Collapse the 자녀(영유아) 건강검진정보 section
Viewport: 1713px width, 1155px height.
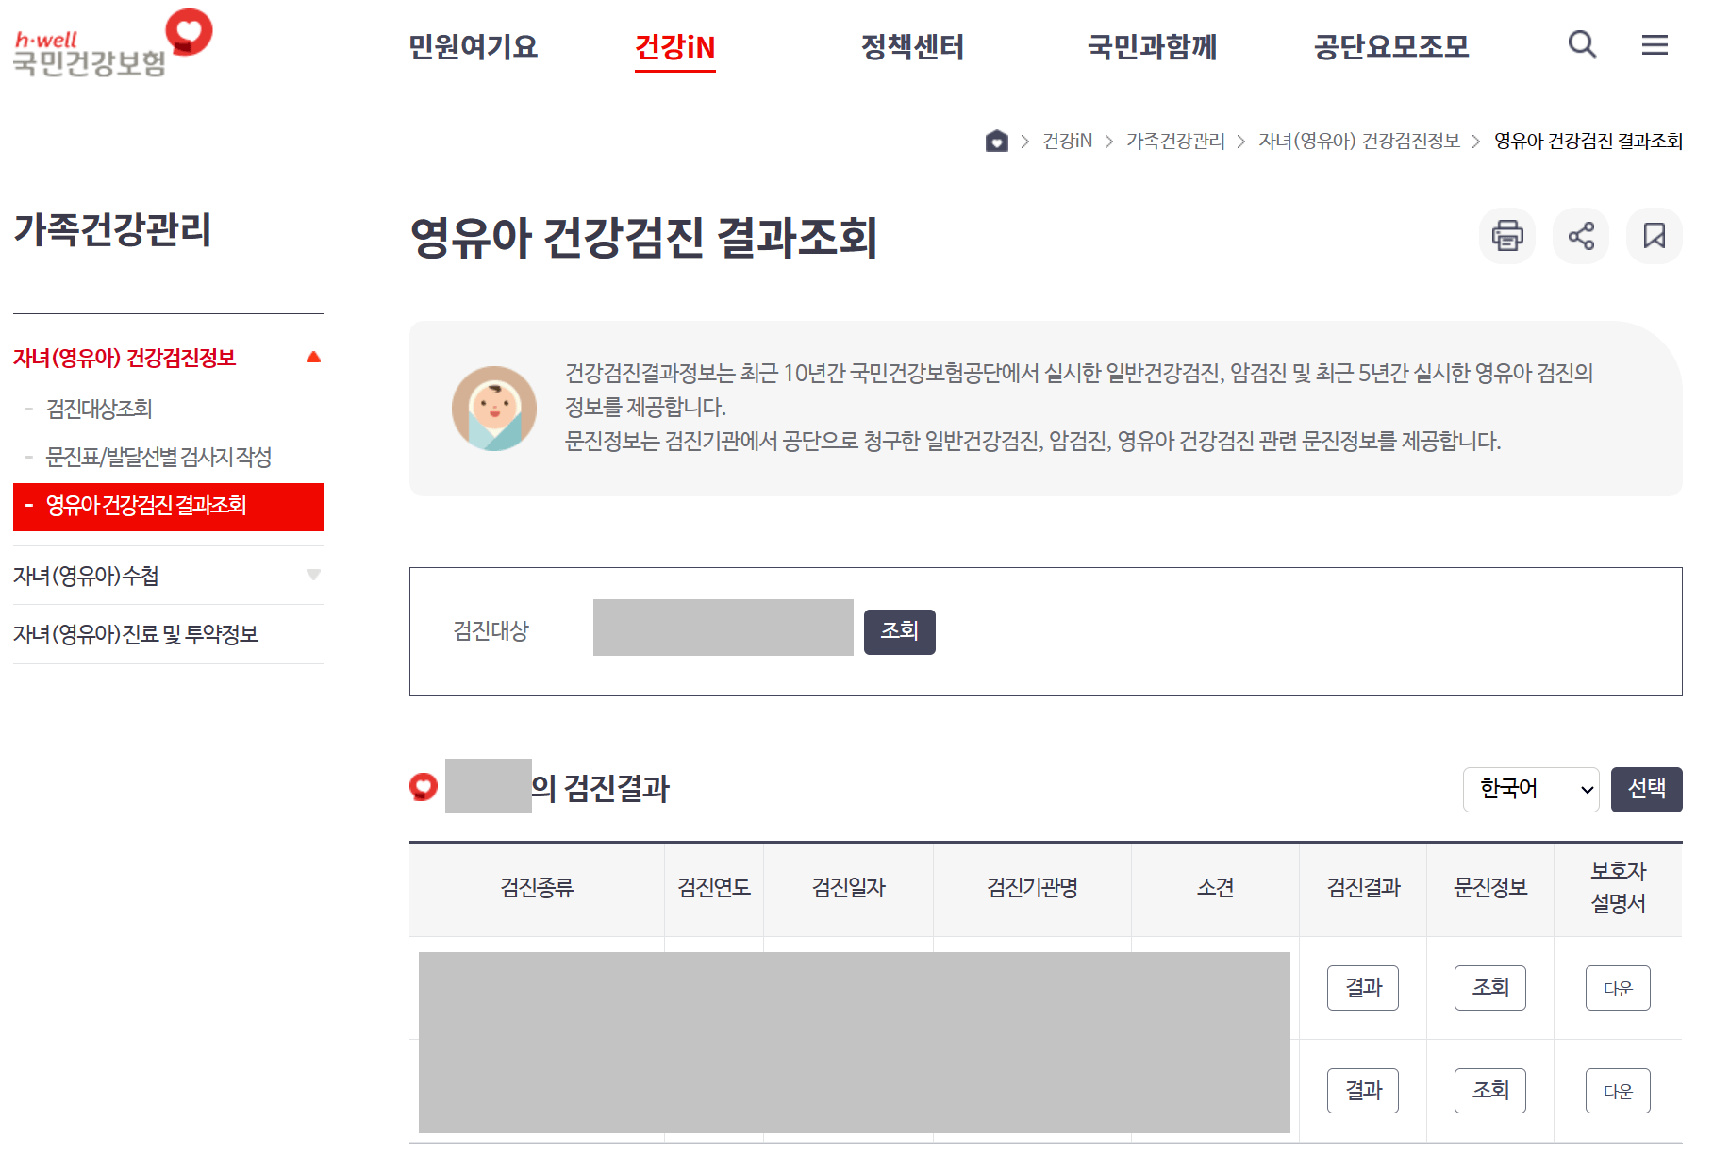(x=314, y=357)
